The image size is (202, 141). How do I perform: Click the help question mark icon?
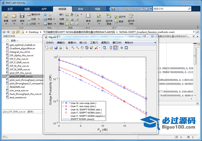click(x=147, y=9)
